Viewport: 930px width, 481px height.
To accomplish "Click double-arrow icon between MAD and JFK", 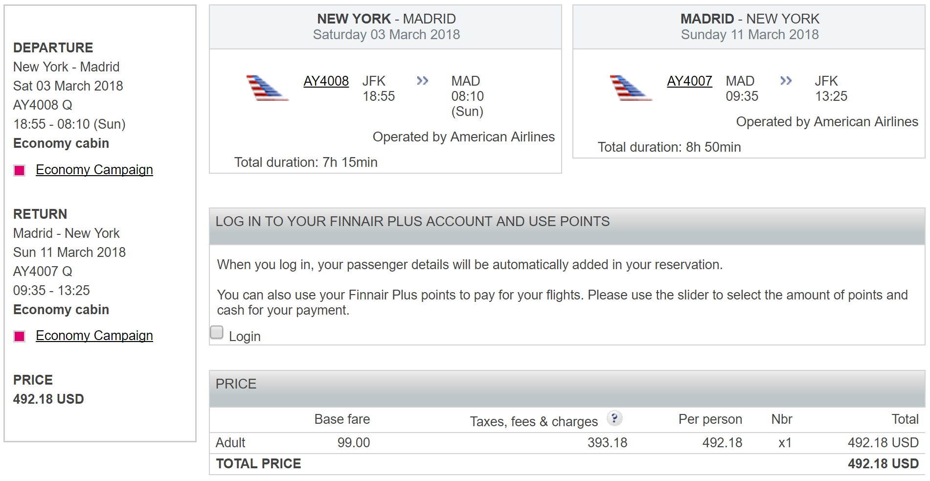I will tap(786, 81).
